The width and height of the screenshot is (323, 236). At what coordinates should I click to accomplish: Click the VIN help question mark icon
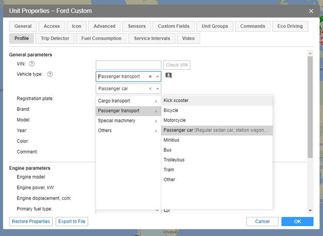(32, 64)
